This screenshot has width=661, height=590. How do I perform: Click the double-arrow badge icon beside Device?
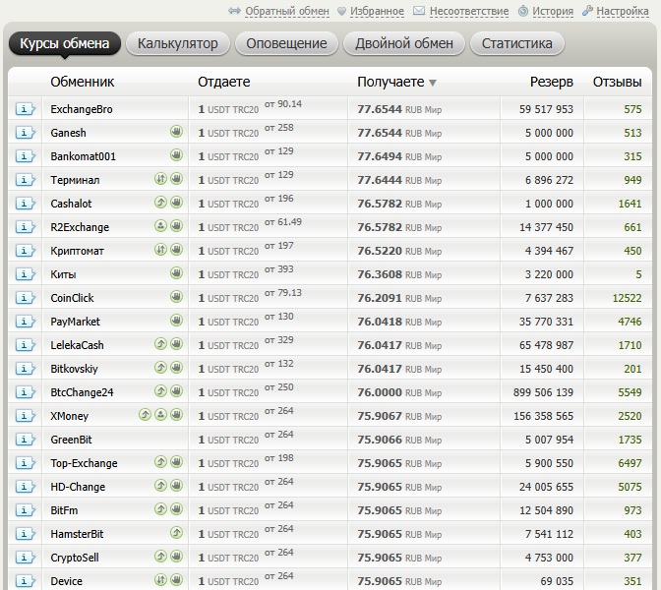tap(160, 580)
